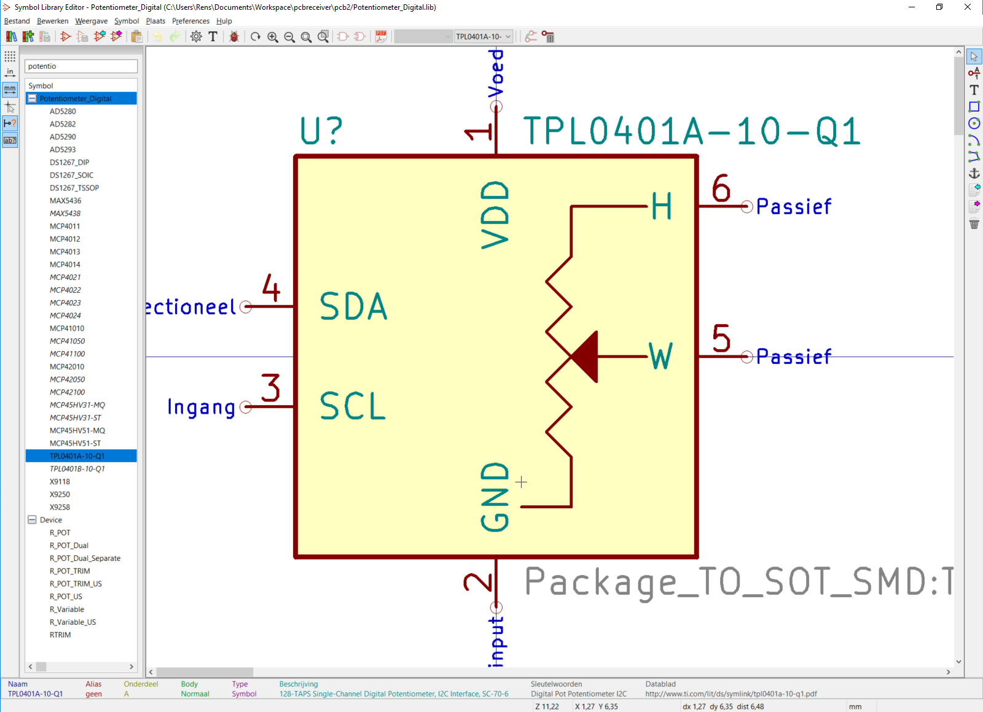The image size is (983, 712).
Task: Collapse the Potentiometer_Digital library
Action: 32,98
